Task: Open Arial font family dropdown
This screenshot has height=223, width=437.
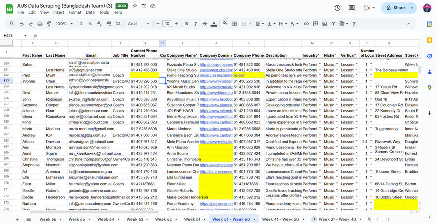Action: point(139,24)
